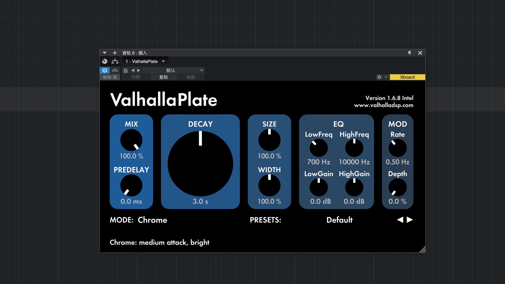Click the SIZE knob
Viewport: 505px width, 284px height.
point(269,140)
